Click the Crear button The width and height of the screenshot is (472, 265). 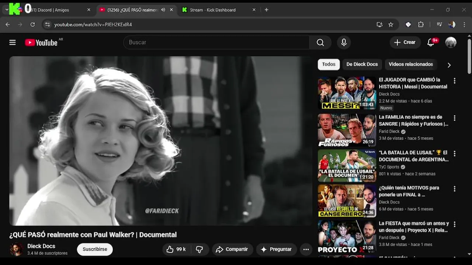[x=405, y=42]
